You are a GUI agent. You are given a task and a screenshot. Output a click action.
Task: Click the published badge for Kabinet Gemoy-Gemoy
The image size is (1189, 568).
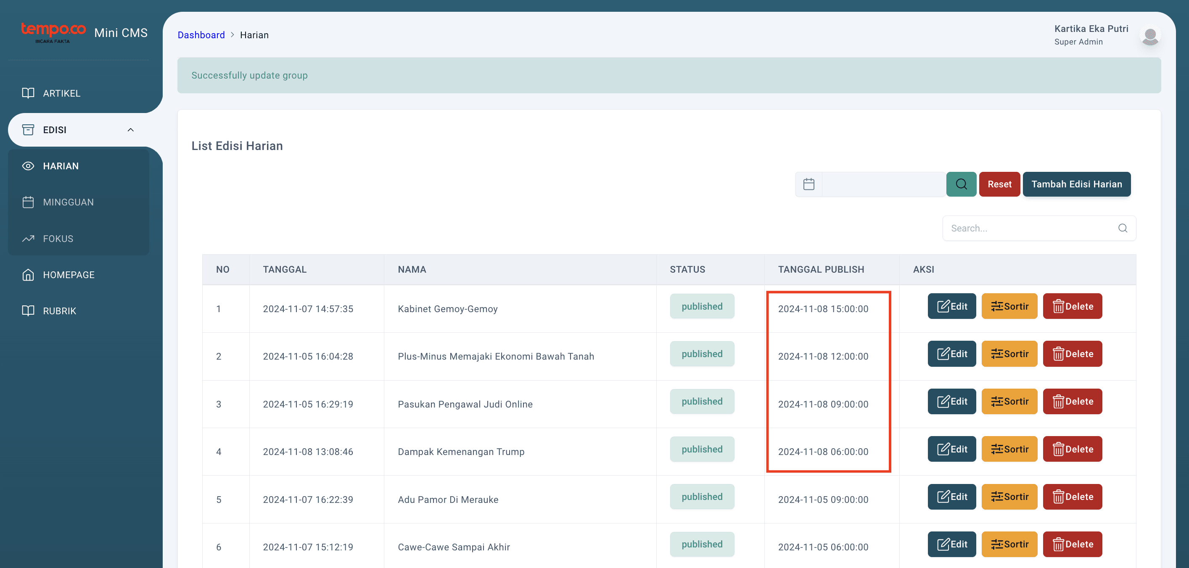point(702,306)
